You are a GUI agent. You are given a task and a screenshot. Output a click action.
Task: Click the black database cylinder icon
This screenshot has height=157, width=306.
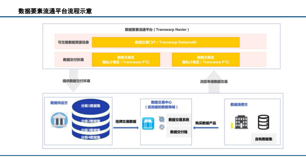coord(264,122)
